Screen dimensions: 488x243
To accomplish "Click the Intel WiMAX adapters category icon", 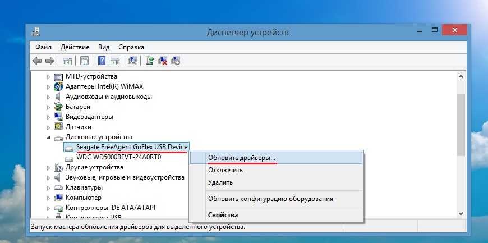I will (x=58, y=86).
